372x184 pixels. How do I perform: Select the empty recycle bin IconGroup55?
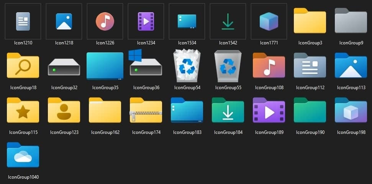pyautogui.click(x=228, y=66)
